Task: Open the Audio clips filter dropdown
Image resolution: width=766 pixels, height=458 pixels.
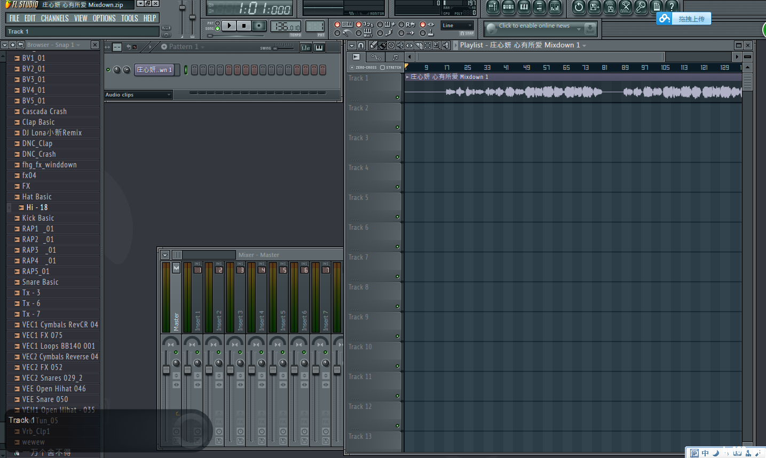Action: point(138,95)
